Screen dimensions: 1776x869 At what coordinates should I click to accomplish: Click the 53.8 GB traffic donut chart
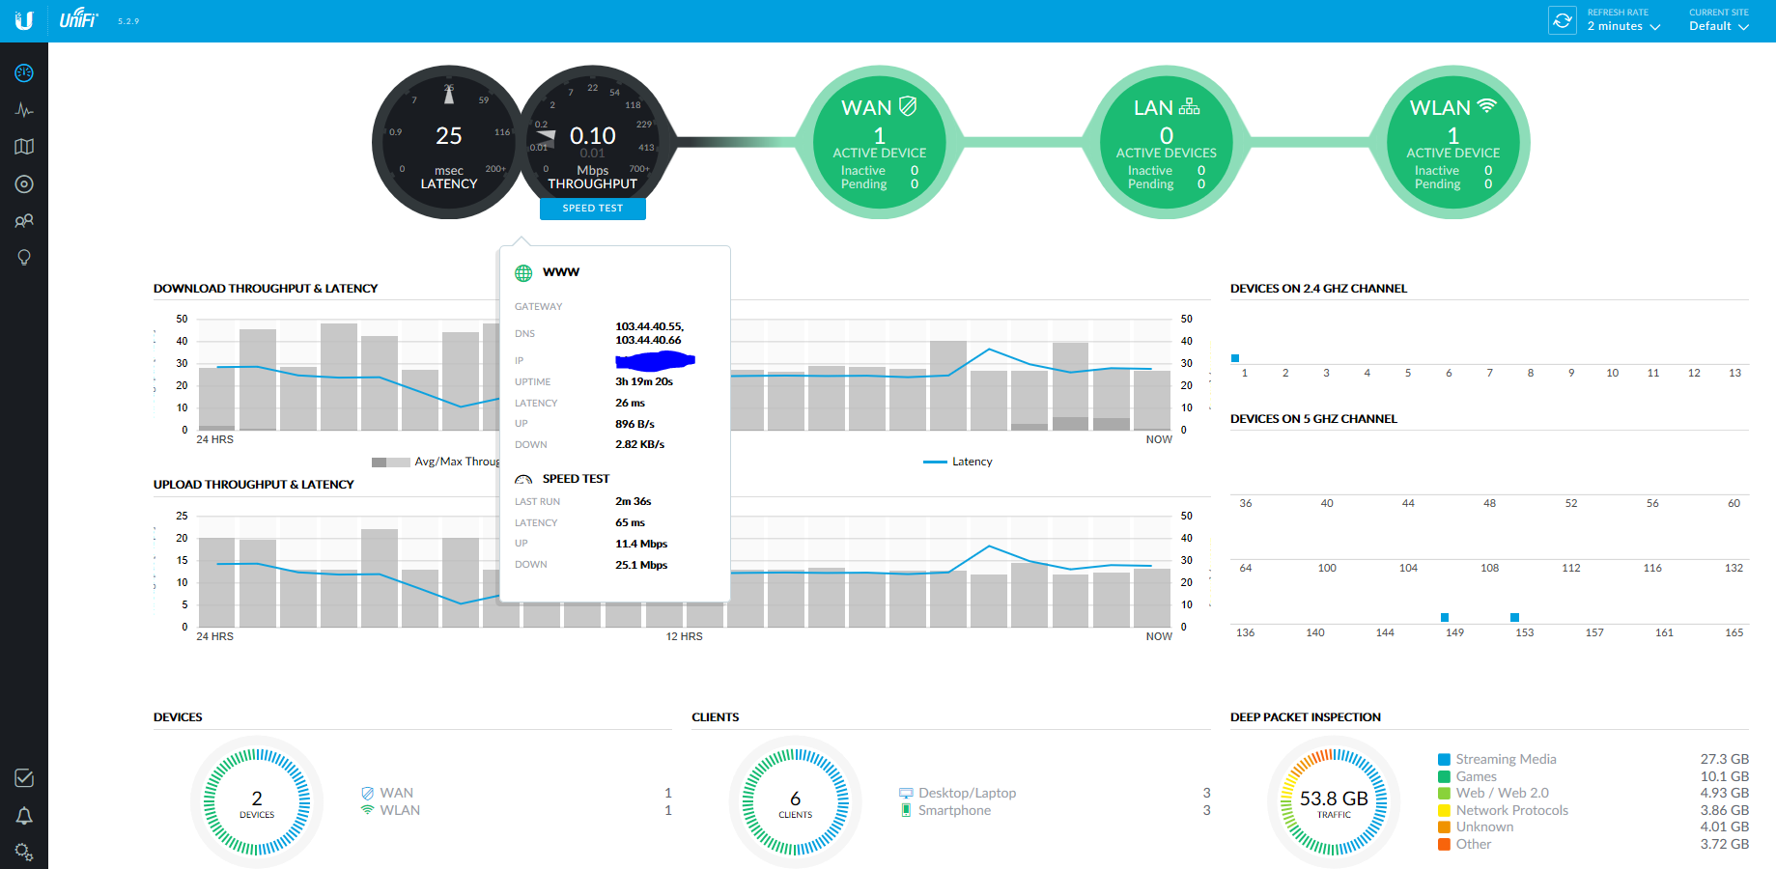pos(1333,801)
